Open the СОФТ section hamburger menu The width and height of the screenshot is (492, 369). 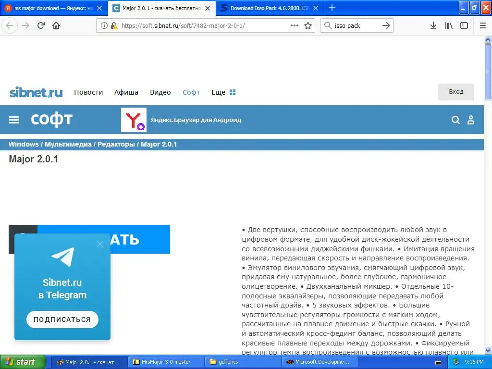click(x=14, y=120)
